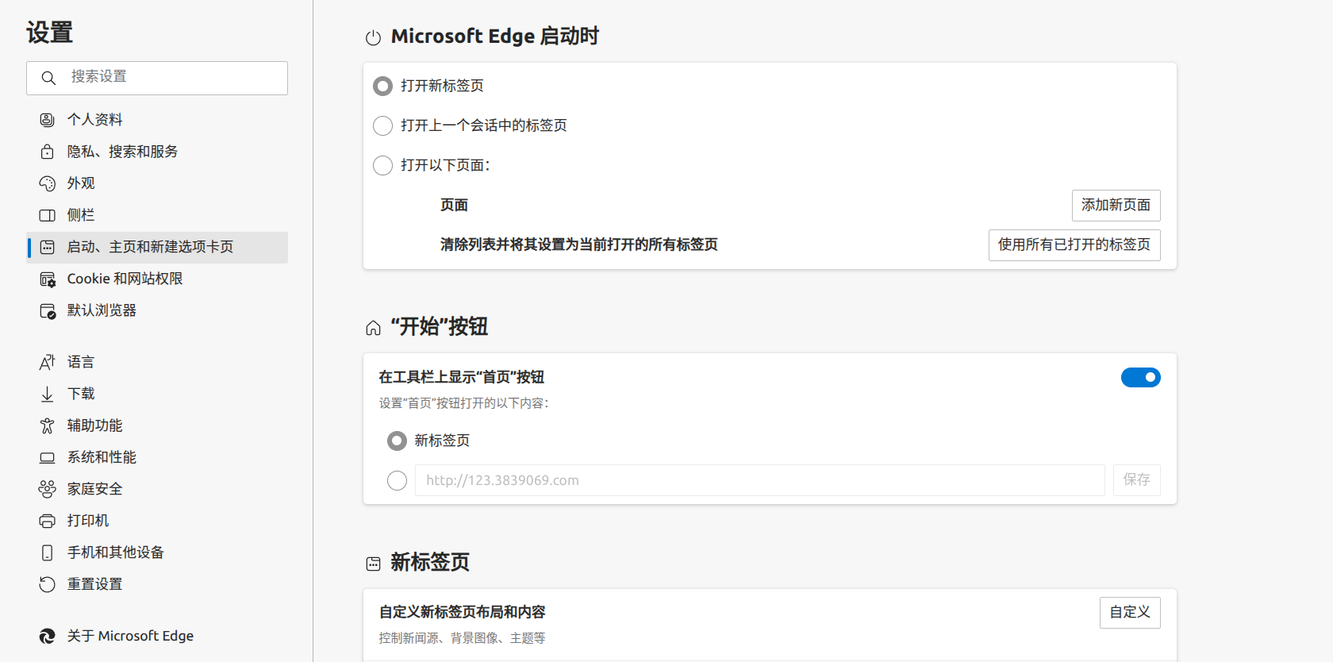1333x662 pixels.
Task: Click the http://123.3839069.com URL field
Action: tap(759, 480)
